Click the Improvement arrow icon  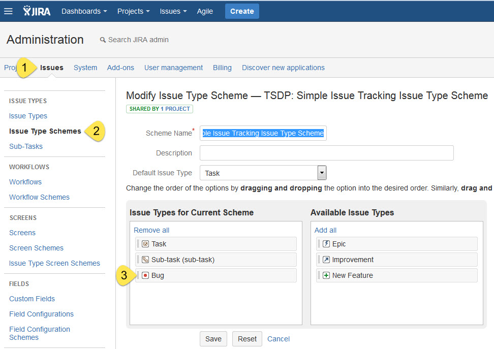[x=326, y=260]
